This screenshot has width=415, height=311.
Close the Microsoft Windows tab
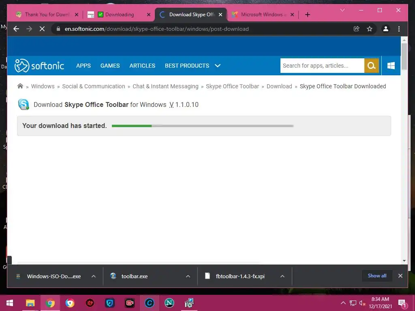(292, 15)
